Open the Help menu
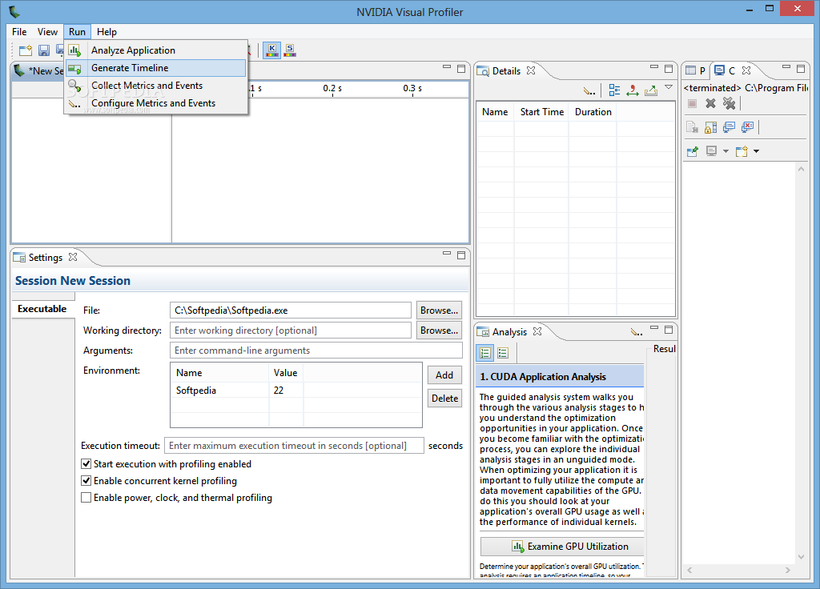 107,32
